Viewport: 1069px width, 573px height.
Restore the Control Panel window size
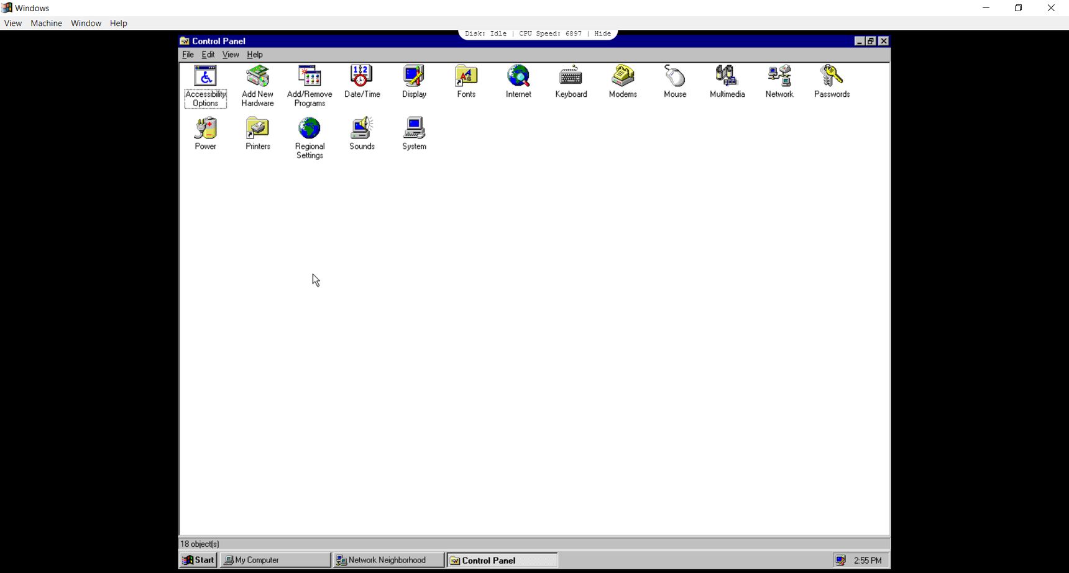[871, 41]
